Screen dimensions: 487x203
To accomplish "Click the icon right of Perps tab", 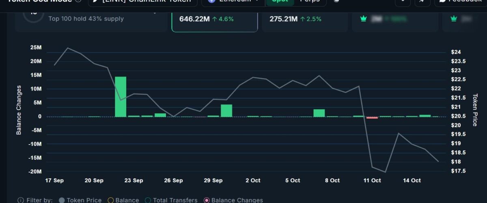I will [x=336, y=2].
